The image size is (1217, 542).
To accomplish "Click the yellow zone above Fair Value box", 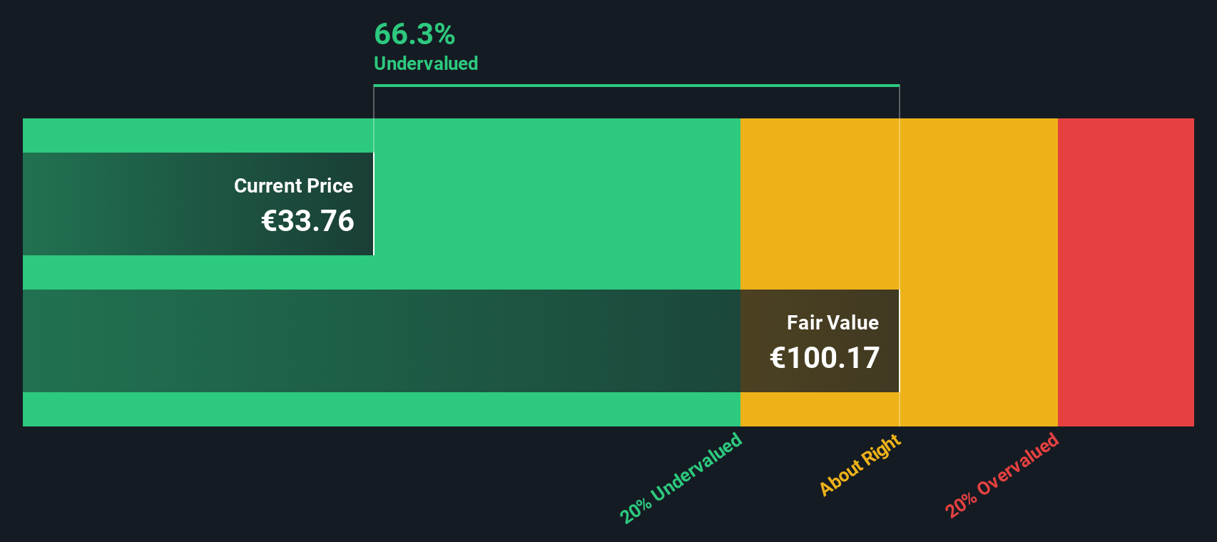I will pyautogui.click(x=820, y=204).
